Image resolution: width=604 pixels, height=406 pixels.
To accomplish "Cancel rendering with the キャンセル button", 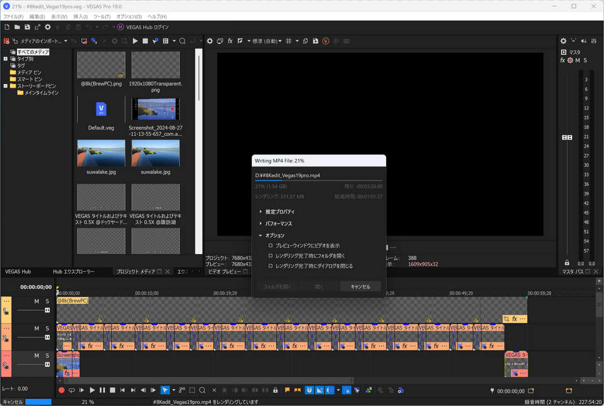I will 360,287.
